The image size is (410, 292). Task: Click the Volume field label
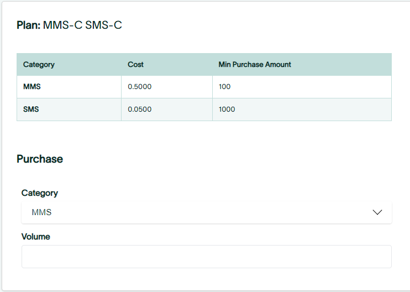pyautogui.click(x=35, y=237)
